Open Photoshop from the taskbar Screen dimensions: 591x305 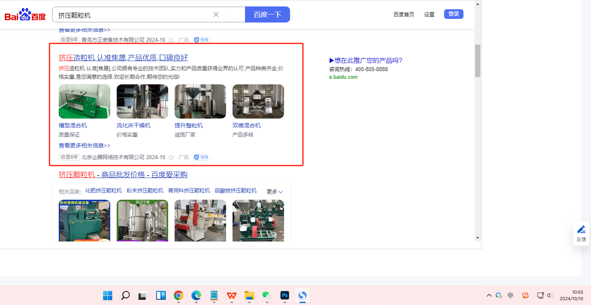coord(285,296)
